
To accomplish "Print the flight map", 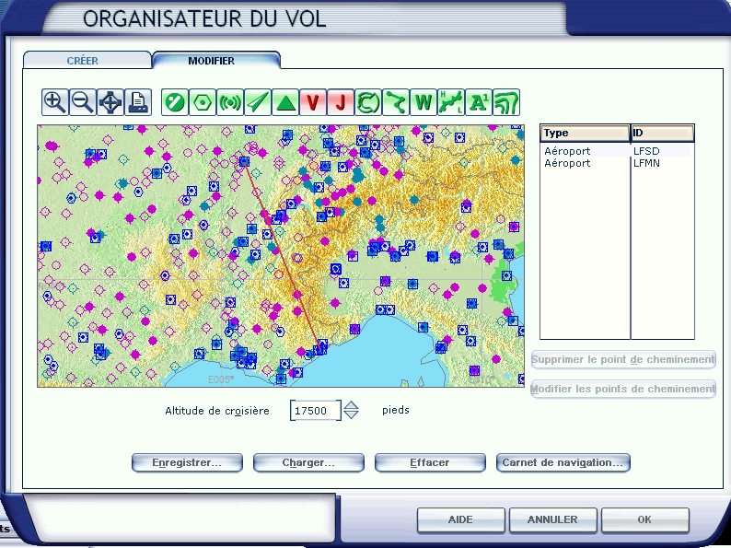I will click(x=138, y=102).
